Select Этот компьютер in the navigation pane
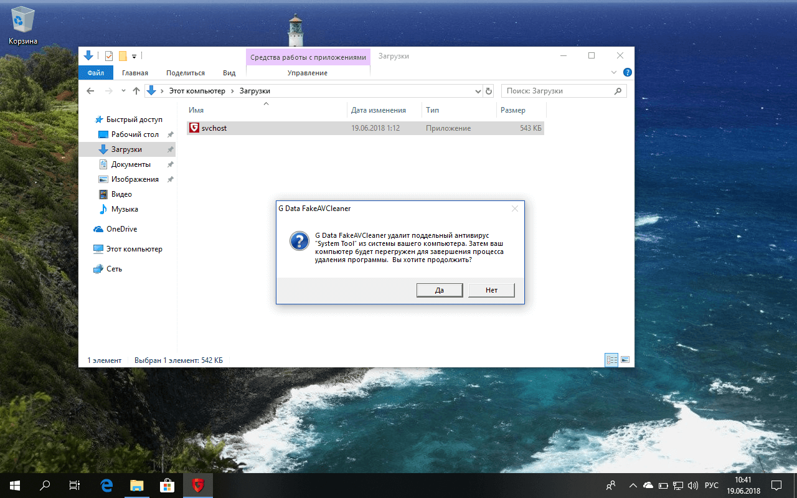797x498 pixels. 134,249
